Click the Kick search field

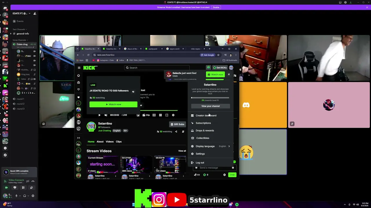(157, 68)
